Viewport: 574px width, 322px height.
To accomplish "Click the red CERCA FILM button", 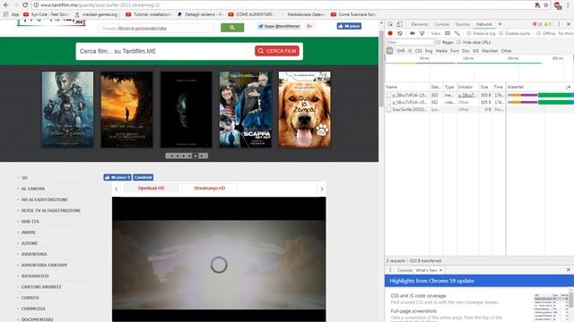I will point(277,51).
